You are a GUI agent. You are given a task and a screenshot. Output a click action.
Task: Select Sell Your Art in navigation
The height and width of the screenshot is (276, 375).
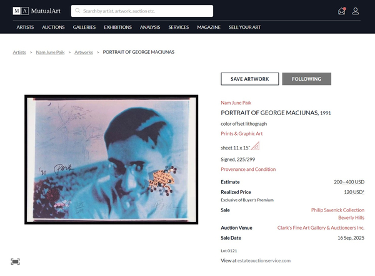click(244, 28)
